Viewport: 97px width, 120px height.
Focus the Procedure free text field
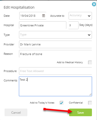pyautogui.click(x=55, y=71)
